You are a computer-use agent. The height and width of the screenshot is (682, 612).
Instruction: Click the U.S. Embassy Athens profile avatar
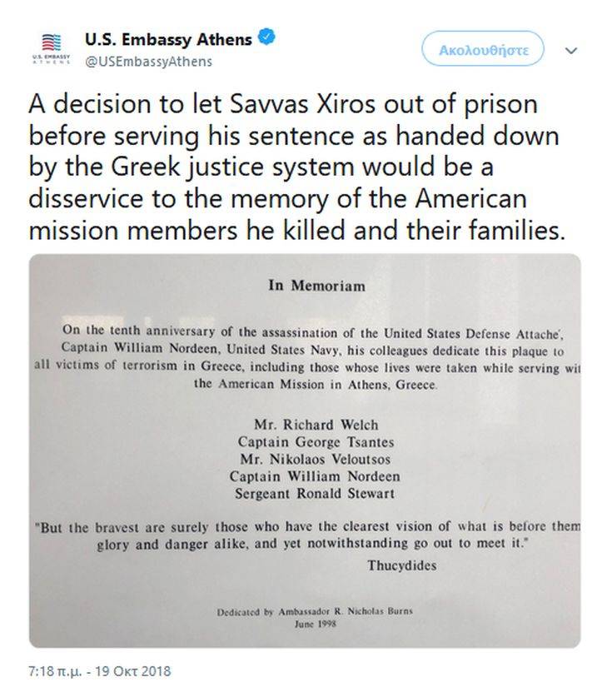[x=52, y=47]
